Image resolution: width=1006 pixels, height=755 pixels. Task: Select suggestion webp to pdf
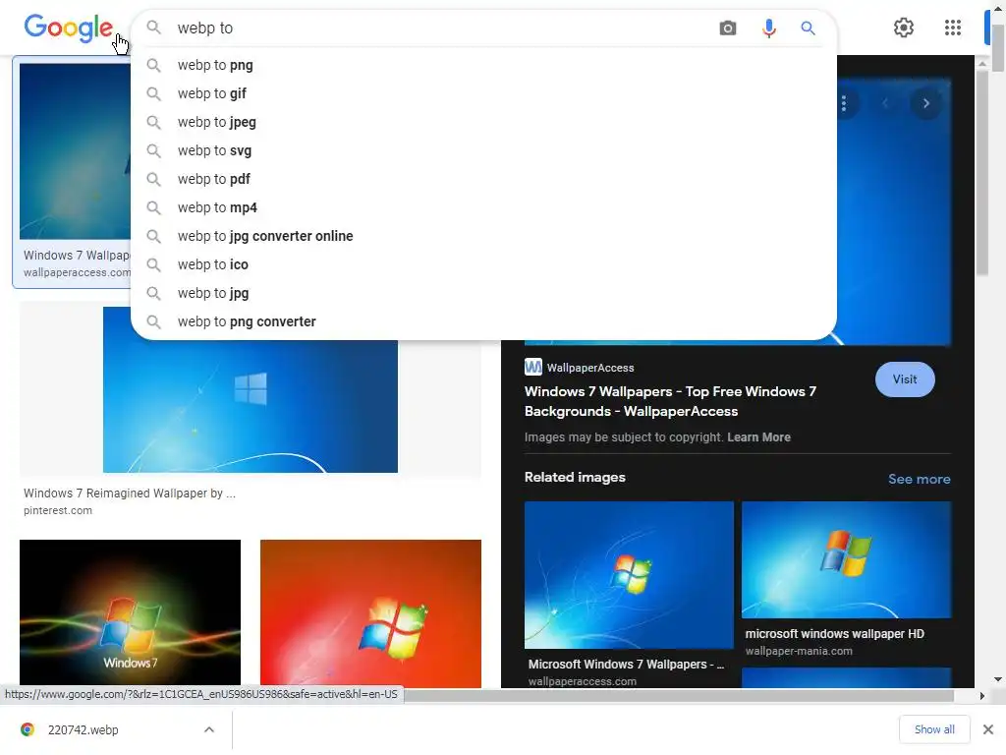[483, 179]
